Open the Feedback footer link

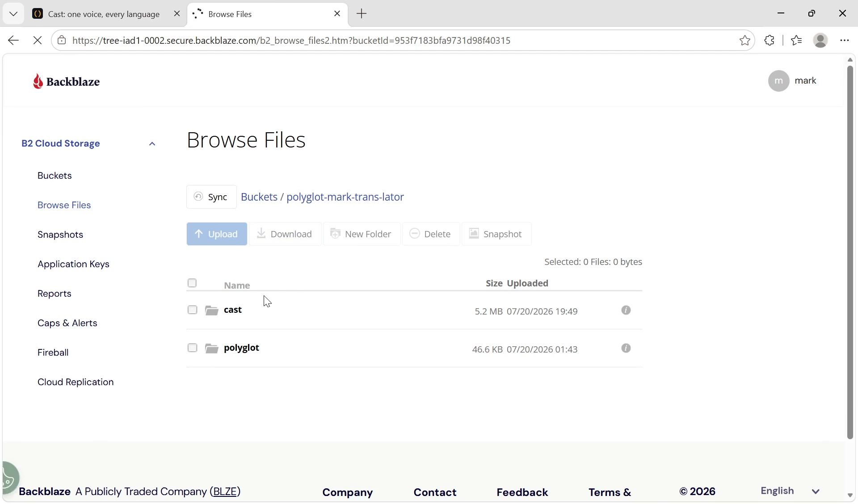tap(522, 492)
